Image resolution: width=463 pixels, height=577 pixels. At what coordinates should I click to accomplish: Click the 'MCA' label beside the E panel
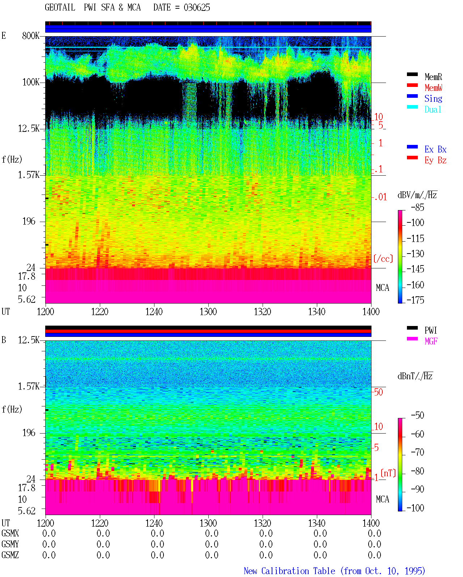(x=382, y=288)
